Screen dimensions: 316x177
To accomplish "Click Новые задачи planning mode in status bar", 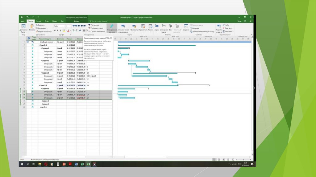I will (45, 160).
